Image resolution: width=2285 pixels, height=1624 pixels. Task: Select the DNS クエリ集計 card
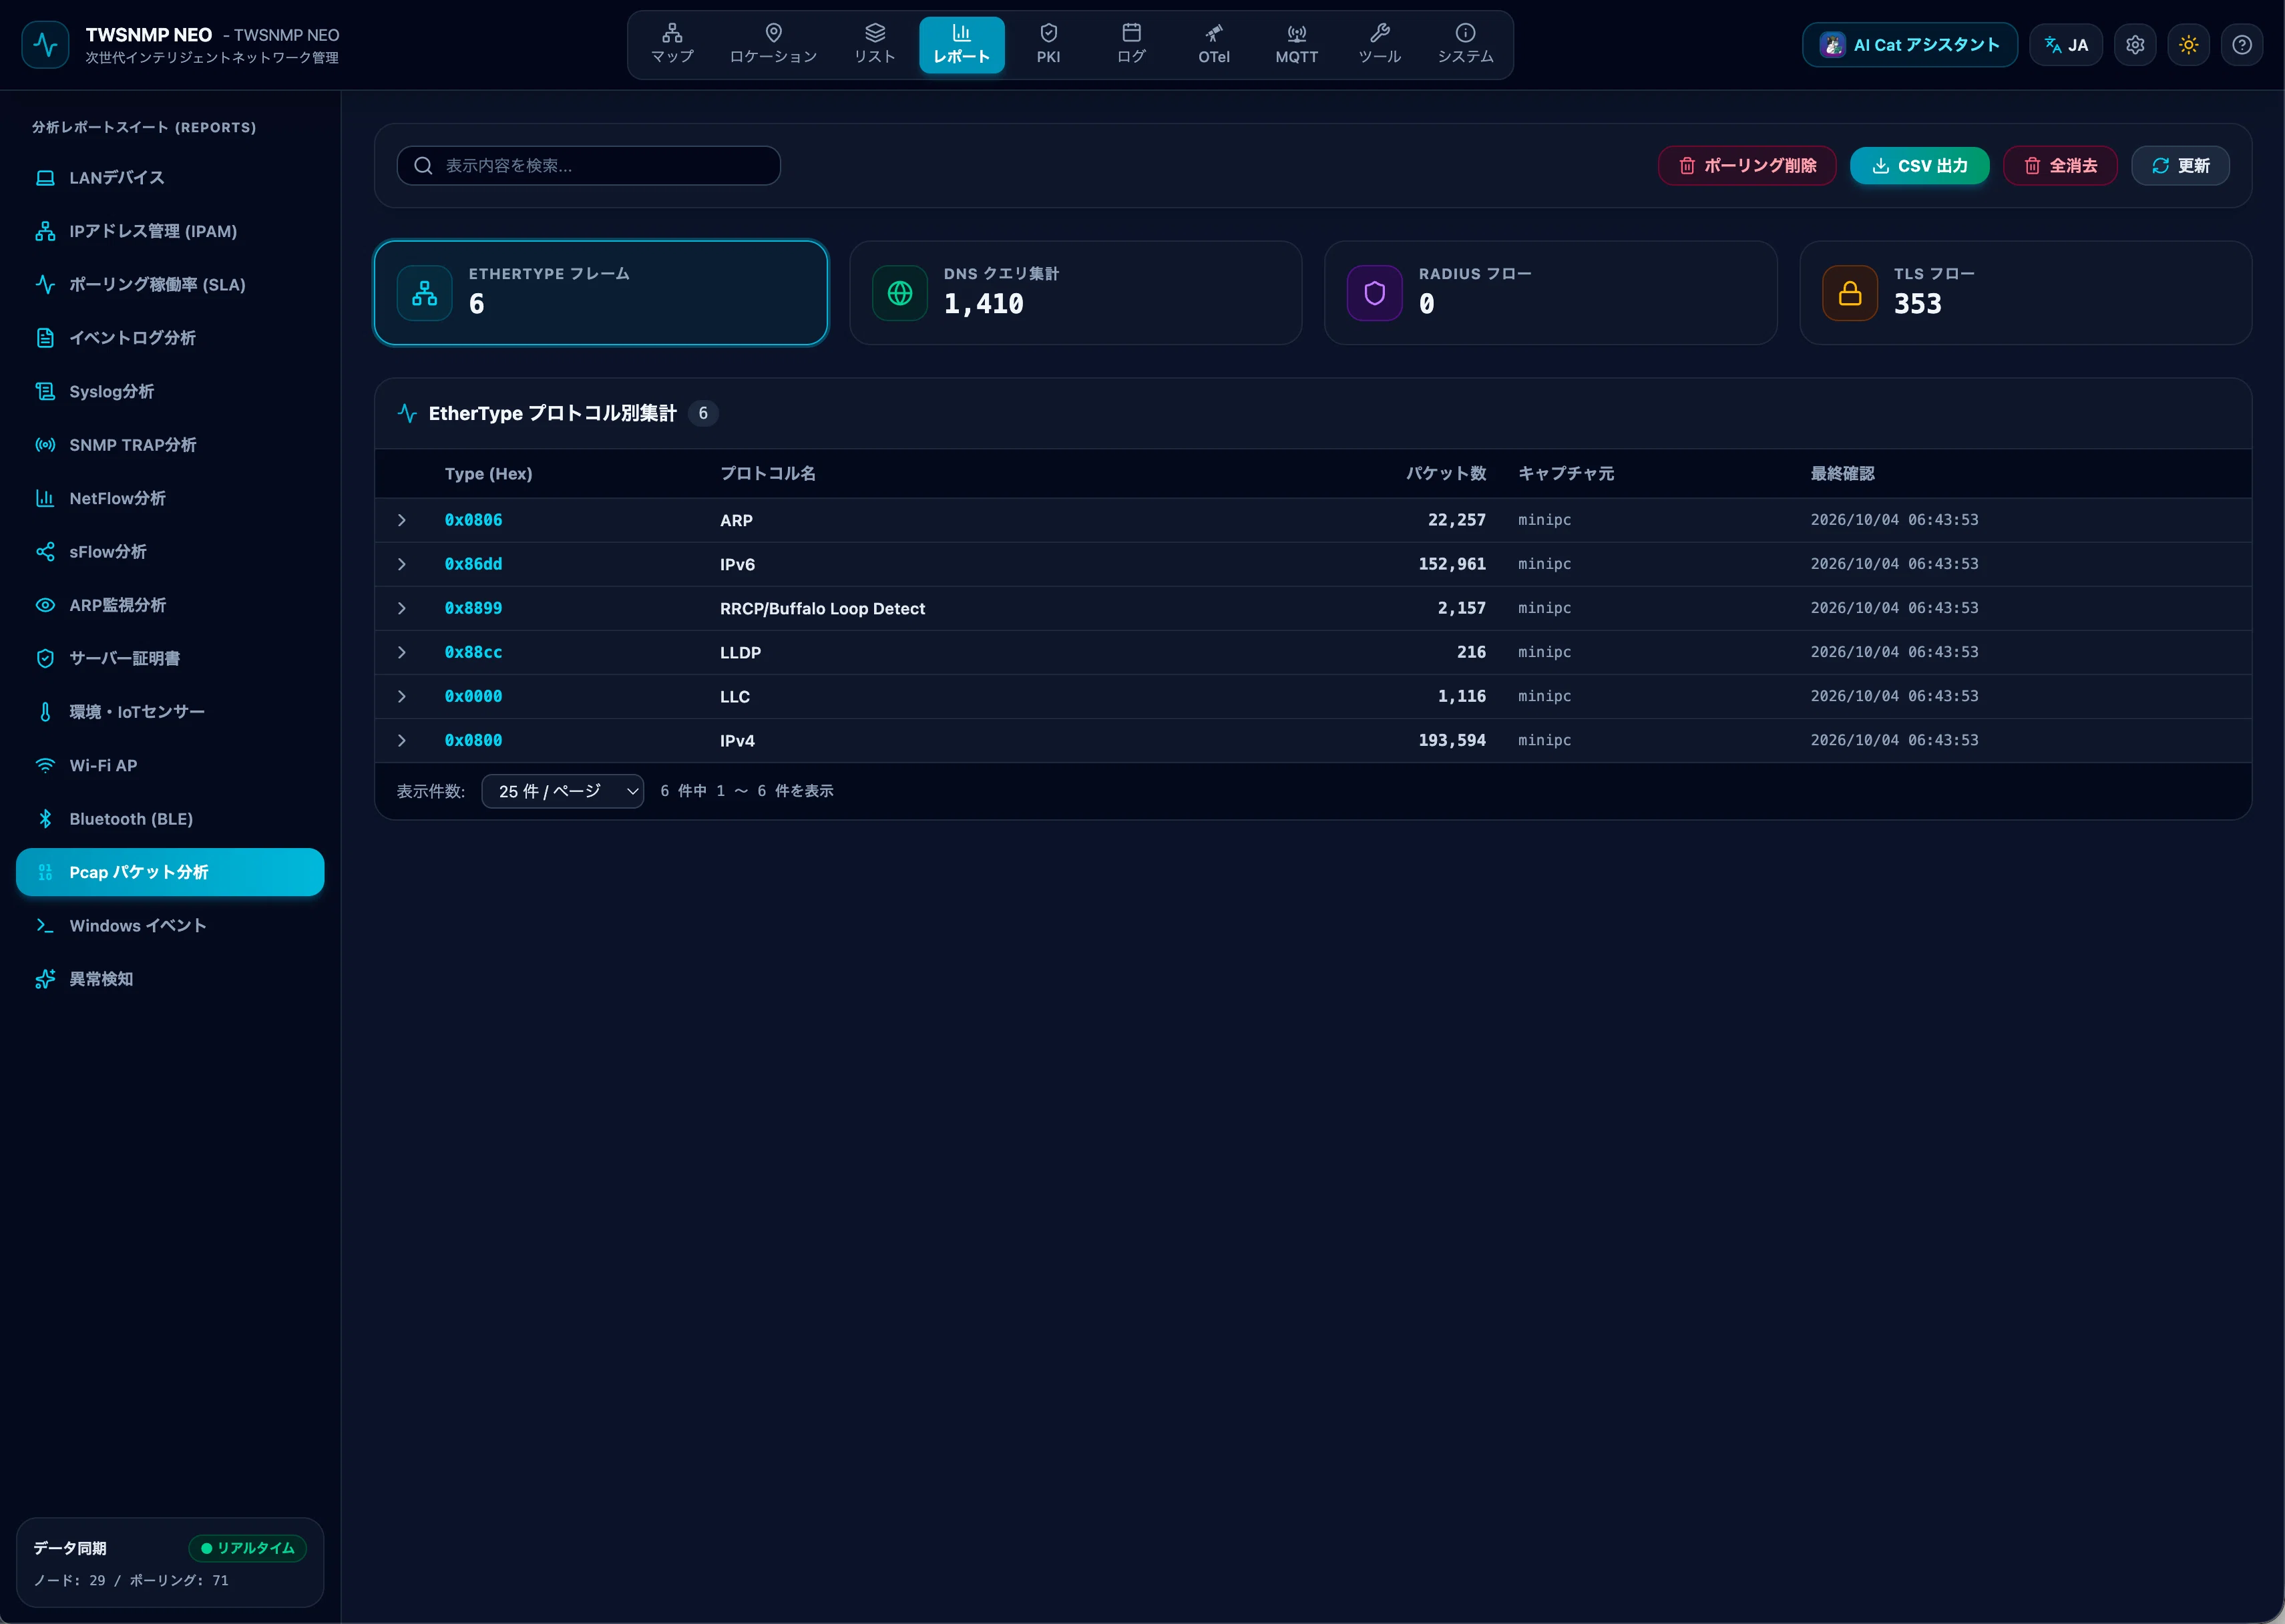click(x=1075, y=293)
